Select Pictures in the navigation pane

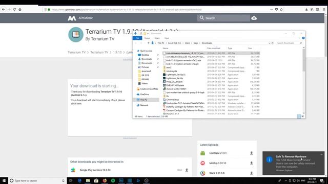tap(145, 67)
